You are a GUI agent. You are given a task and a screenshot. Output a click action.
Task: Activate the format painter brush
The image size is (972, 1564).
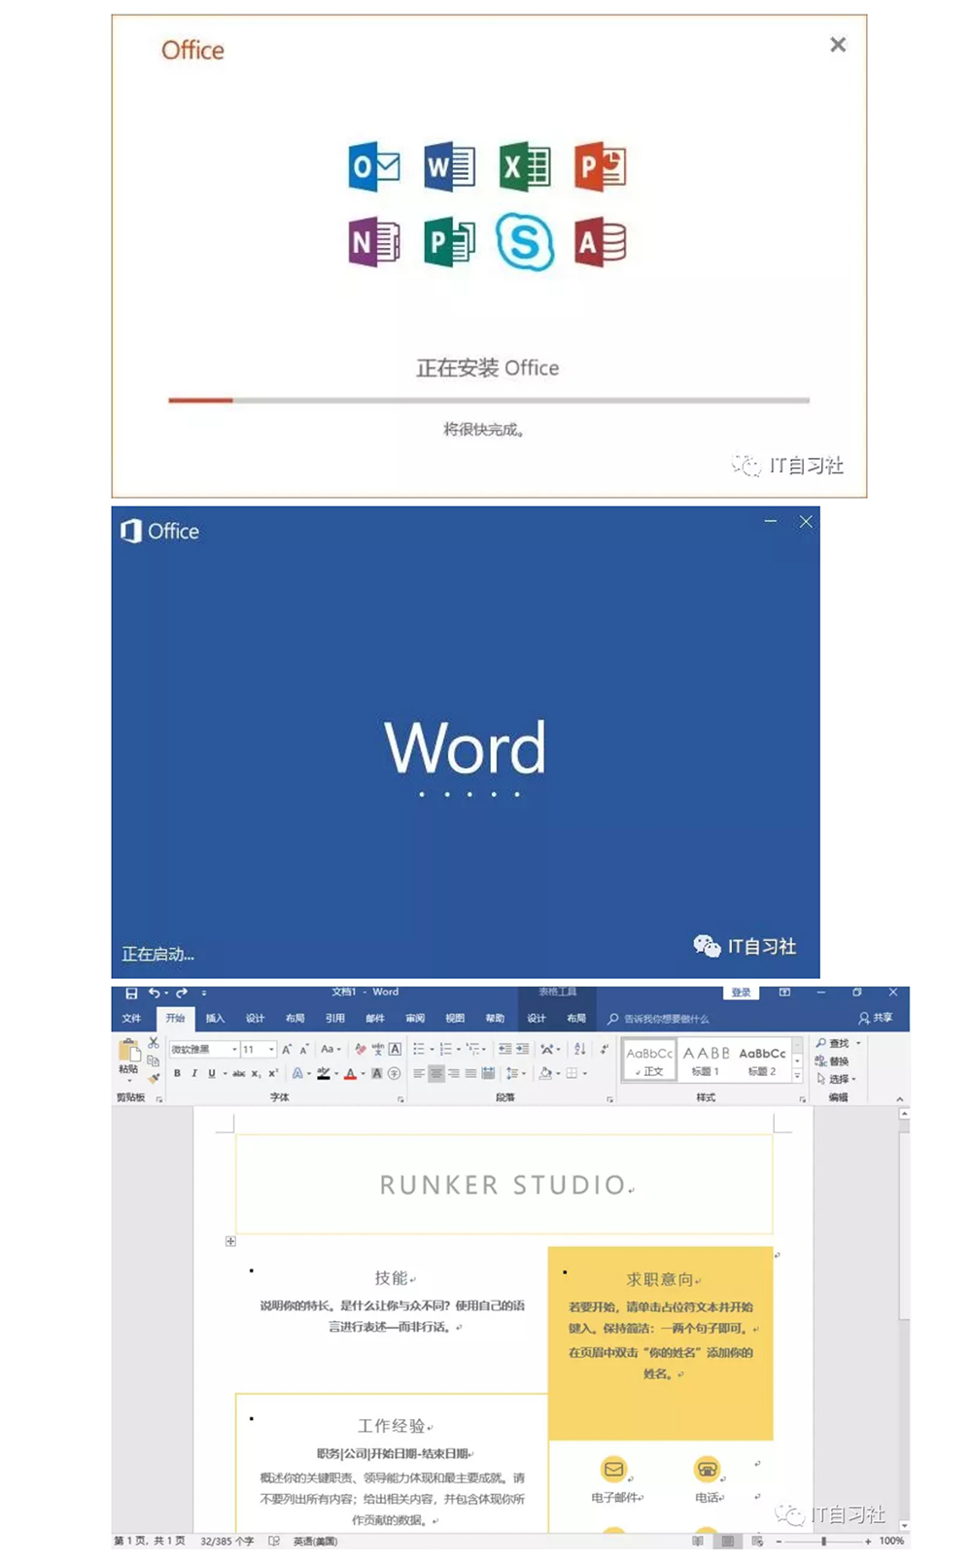[x=154, y=1078]
